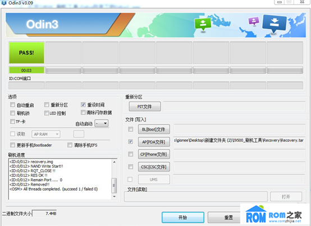Image resolution: width=311 pixels, height=226 pixels.
Task: Open the 自动启动 dropdown
Action: point(102,123)
